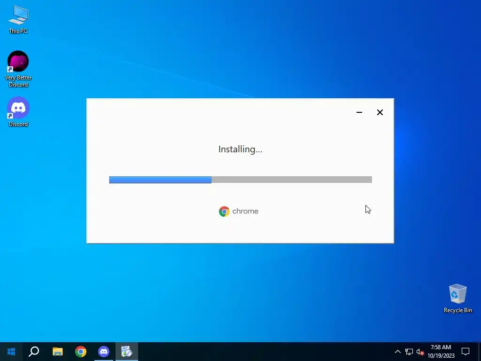Select the Recycle Bin desktop icon
Screen dimensions: 481x361
pyautogui.click(x=458, y=298)
